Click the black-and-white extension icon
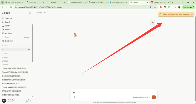The image size is (196, 104). tap(165, 7)
